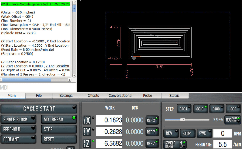Zero the X axis
The width and height of the screenshot is (242, 149).
tap(87, 120)
